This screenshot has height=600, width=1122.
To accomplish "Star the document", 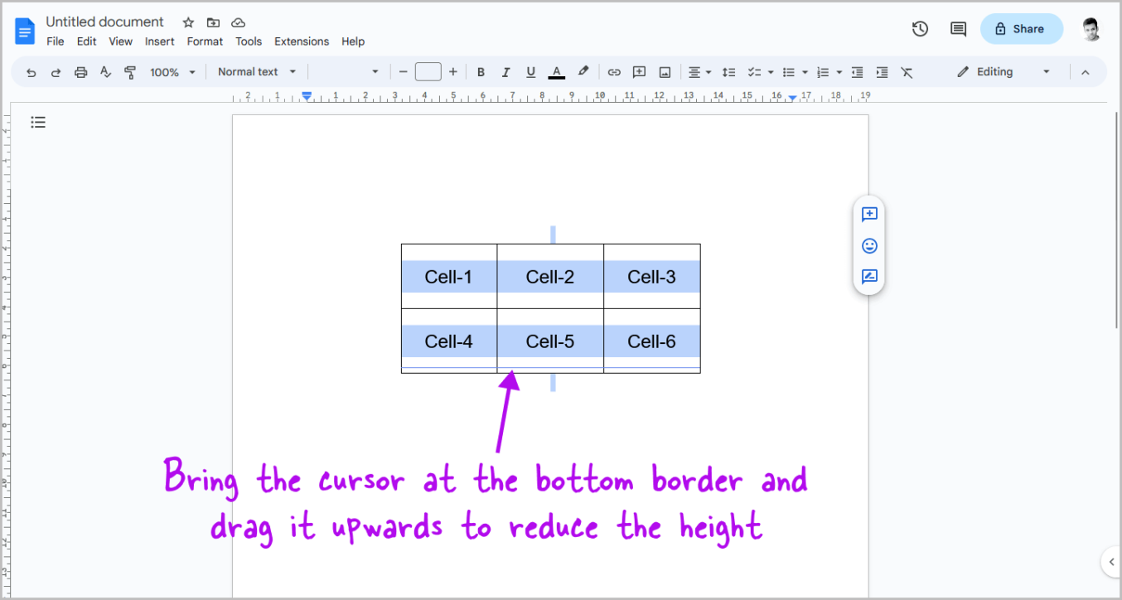I will 188,22.
